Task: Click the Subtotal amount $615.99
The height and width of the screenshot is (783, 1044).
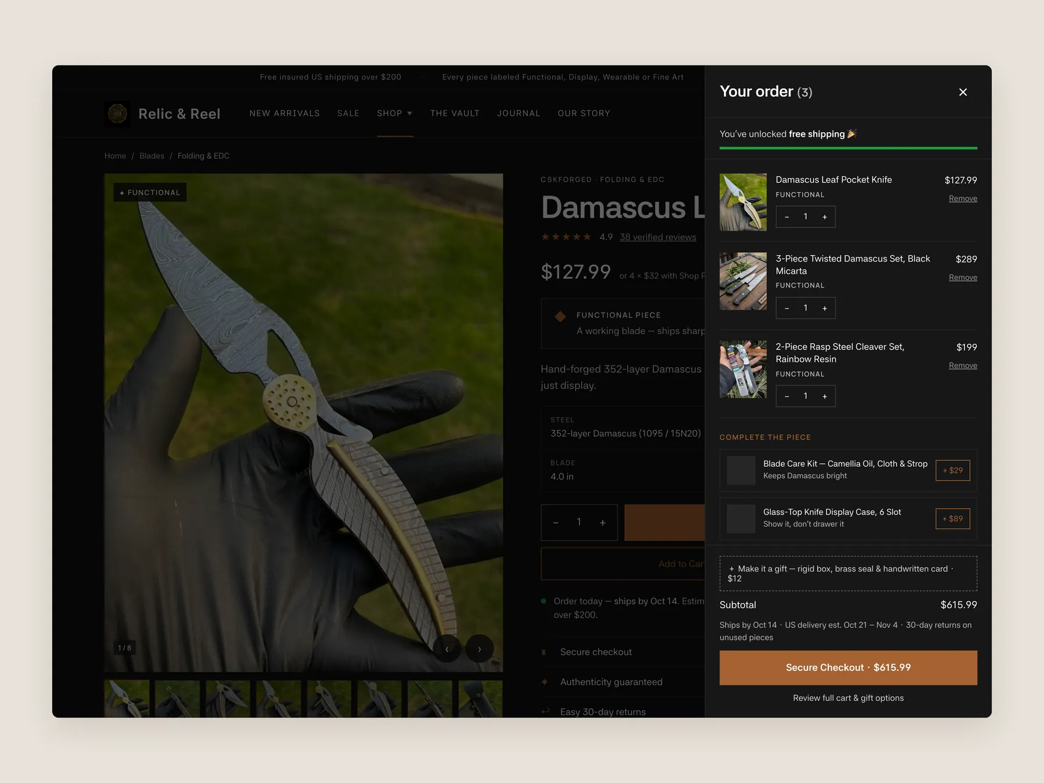Action: pyautogui.click(x=959, y=605)
